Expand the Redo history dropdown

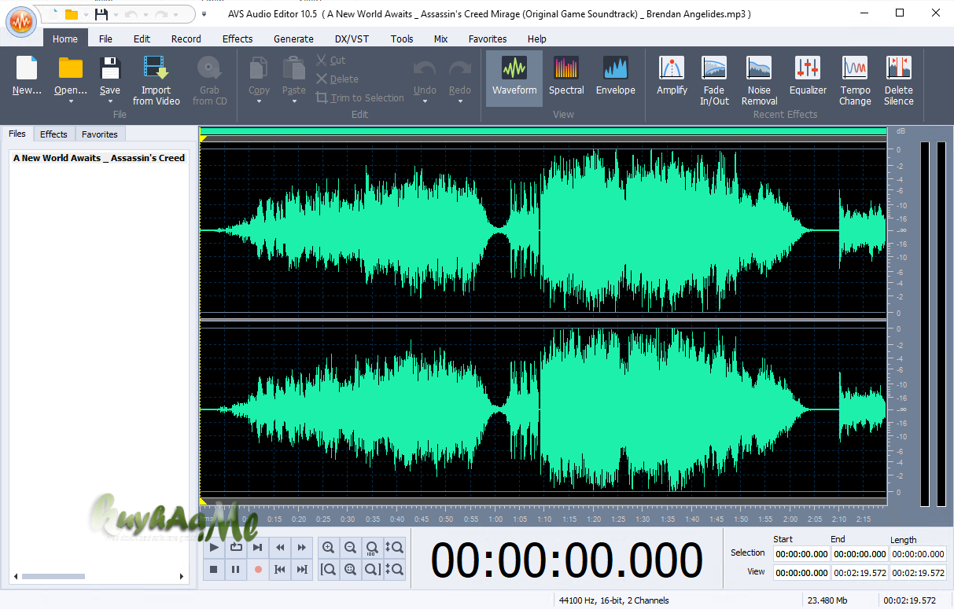[460, 101]
